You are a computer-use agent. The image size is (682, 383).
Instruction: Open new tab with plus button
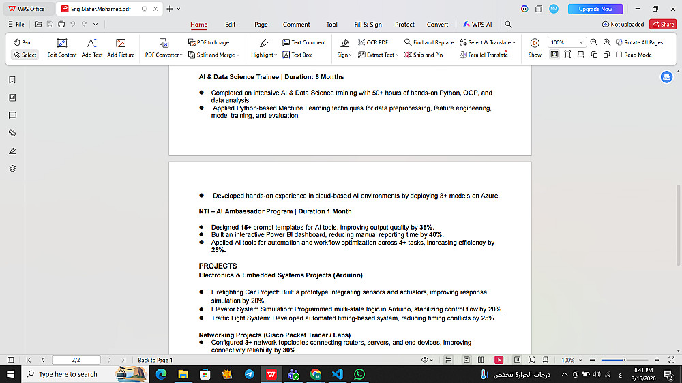170,9
